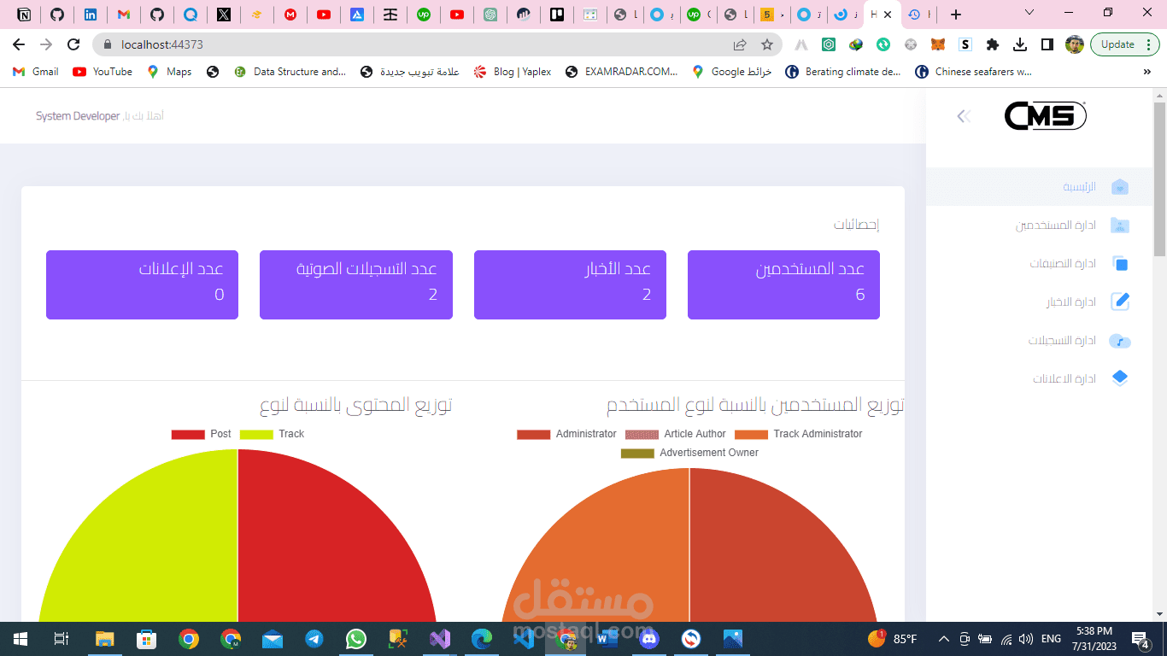Reload the localhost page
Viewport: 1167px width, 656px height.
[x=74, y=44]
